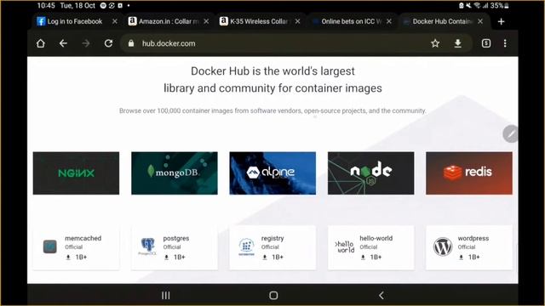Tap battery status at 35%
This screenshot has height=306, width=545.
(500, 6)
